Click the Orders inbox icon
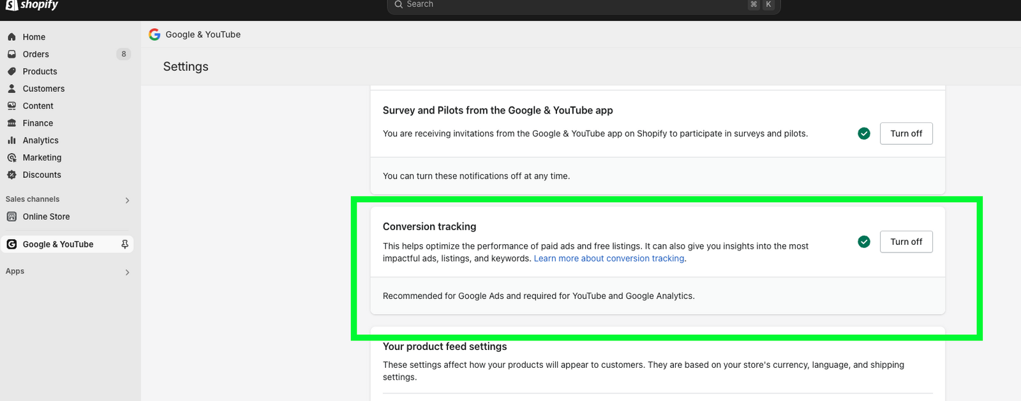The width and height of the screenshot is (1021, 401). point(11,54)
